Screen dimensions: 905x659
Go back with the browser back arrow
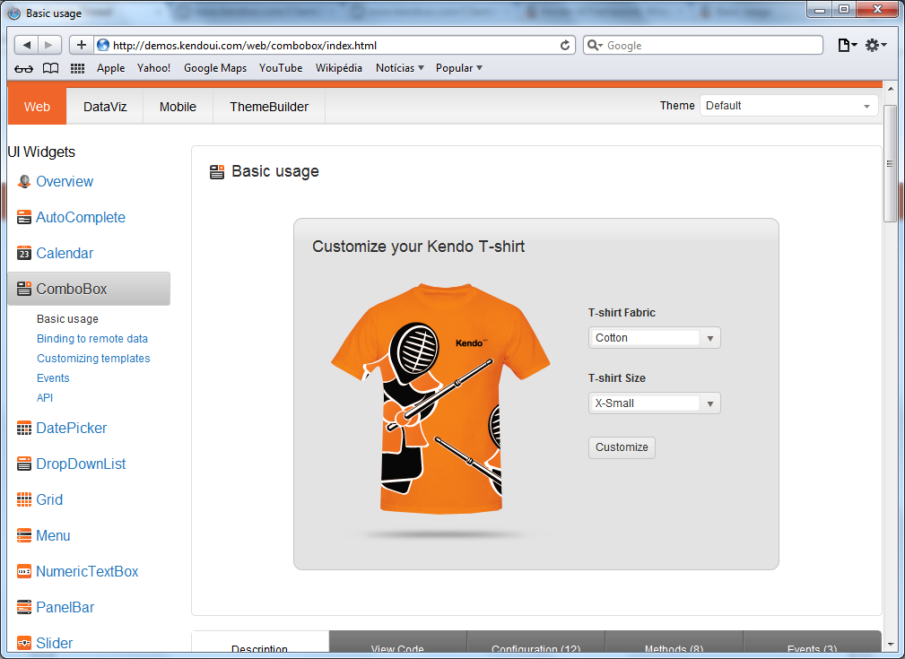[x=27, y=45]
